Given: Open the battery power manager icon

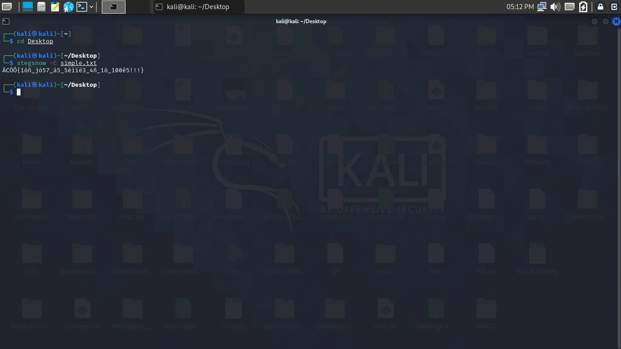Looking at the screenshot, I should [x=583, y=6].
